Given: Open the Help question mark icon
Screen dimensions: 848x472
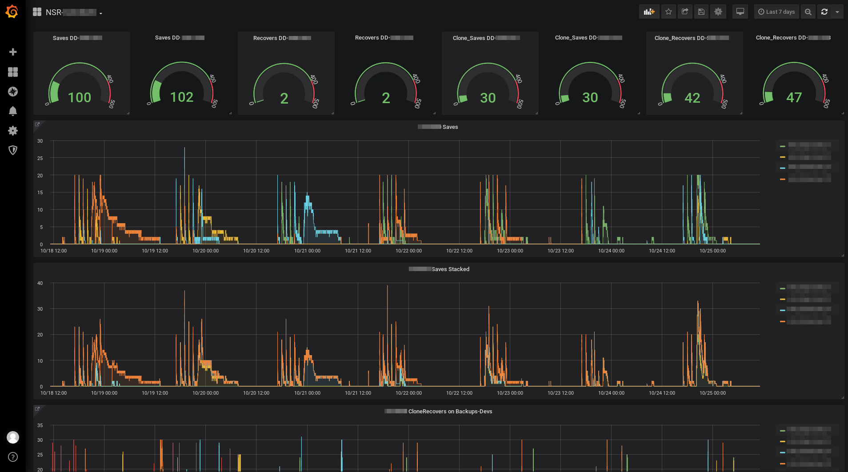Looking at the screenshot, I should (x=13, y=457).
